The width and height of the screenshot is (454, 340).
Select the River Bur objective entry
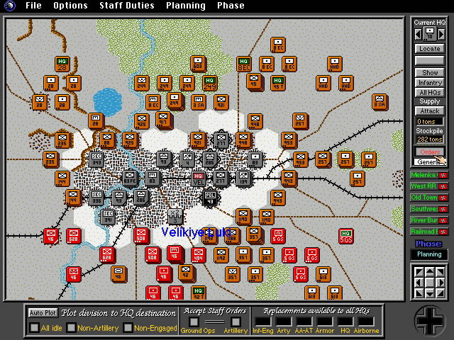pos(429,220)
